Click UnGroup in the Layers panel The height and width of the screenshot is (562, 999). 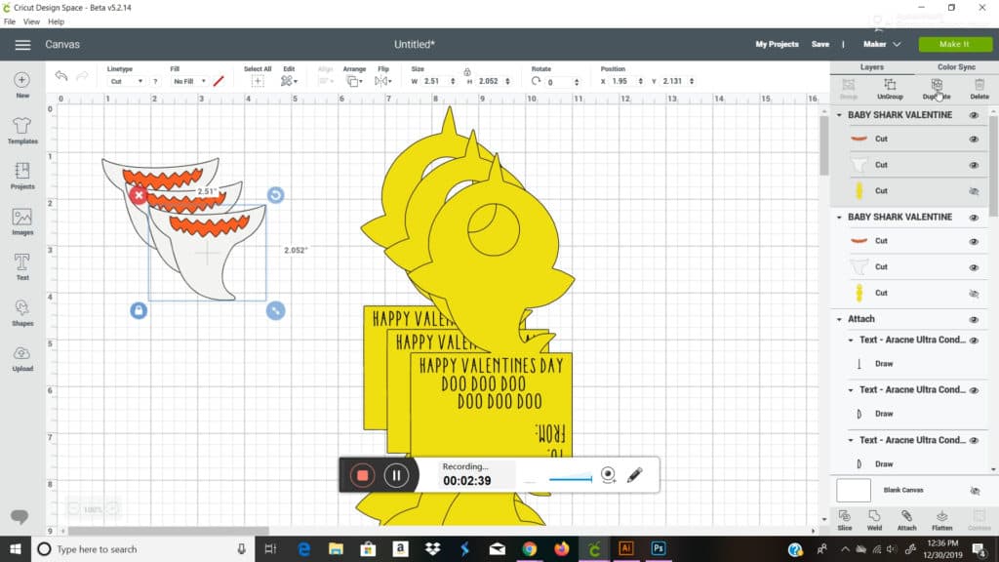890,89
